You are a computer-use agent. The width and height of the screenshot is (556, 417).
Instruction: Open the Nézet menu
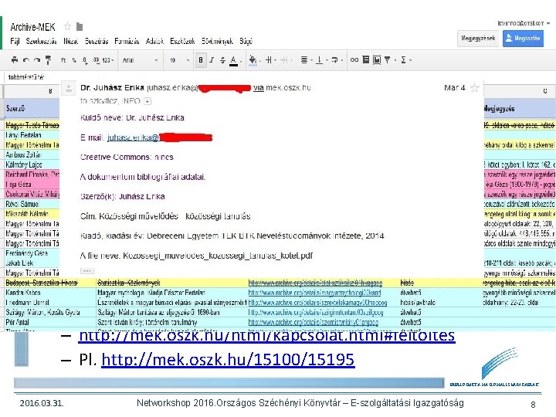click(70, 41)
